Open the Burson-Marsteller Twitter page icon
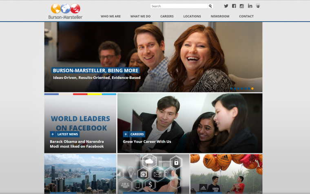Screen dimensions: 310x194 (x=226, y=6)
